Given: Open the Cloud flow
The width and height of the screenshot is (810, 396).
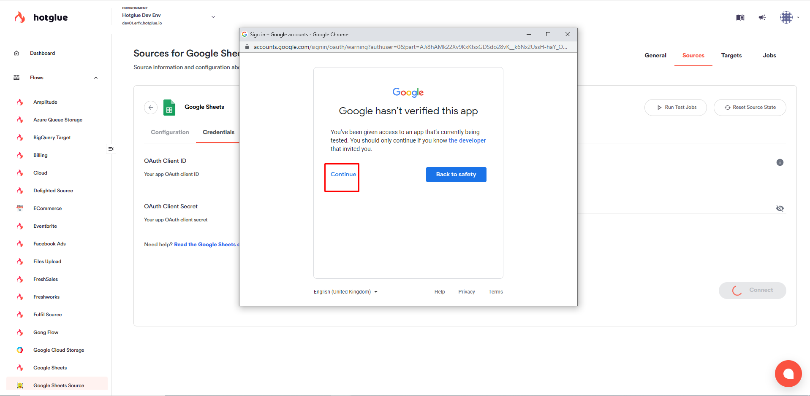Looking at the screenshot, I should click(40, 173).
